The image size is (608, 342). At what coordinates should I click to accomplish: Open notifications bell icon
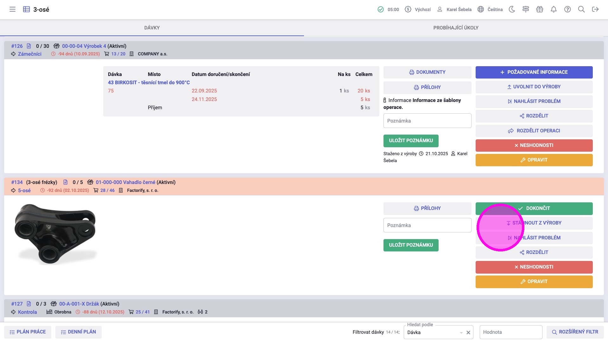pyautogui.click(x=554, y=9)
